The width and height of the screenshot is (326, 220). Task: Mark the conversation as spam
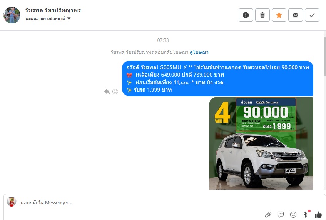(x=246, y=15)
